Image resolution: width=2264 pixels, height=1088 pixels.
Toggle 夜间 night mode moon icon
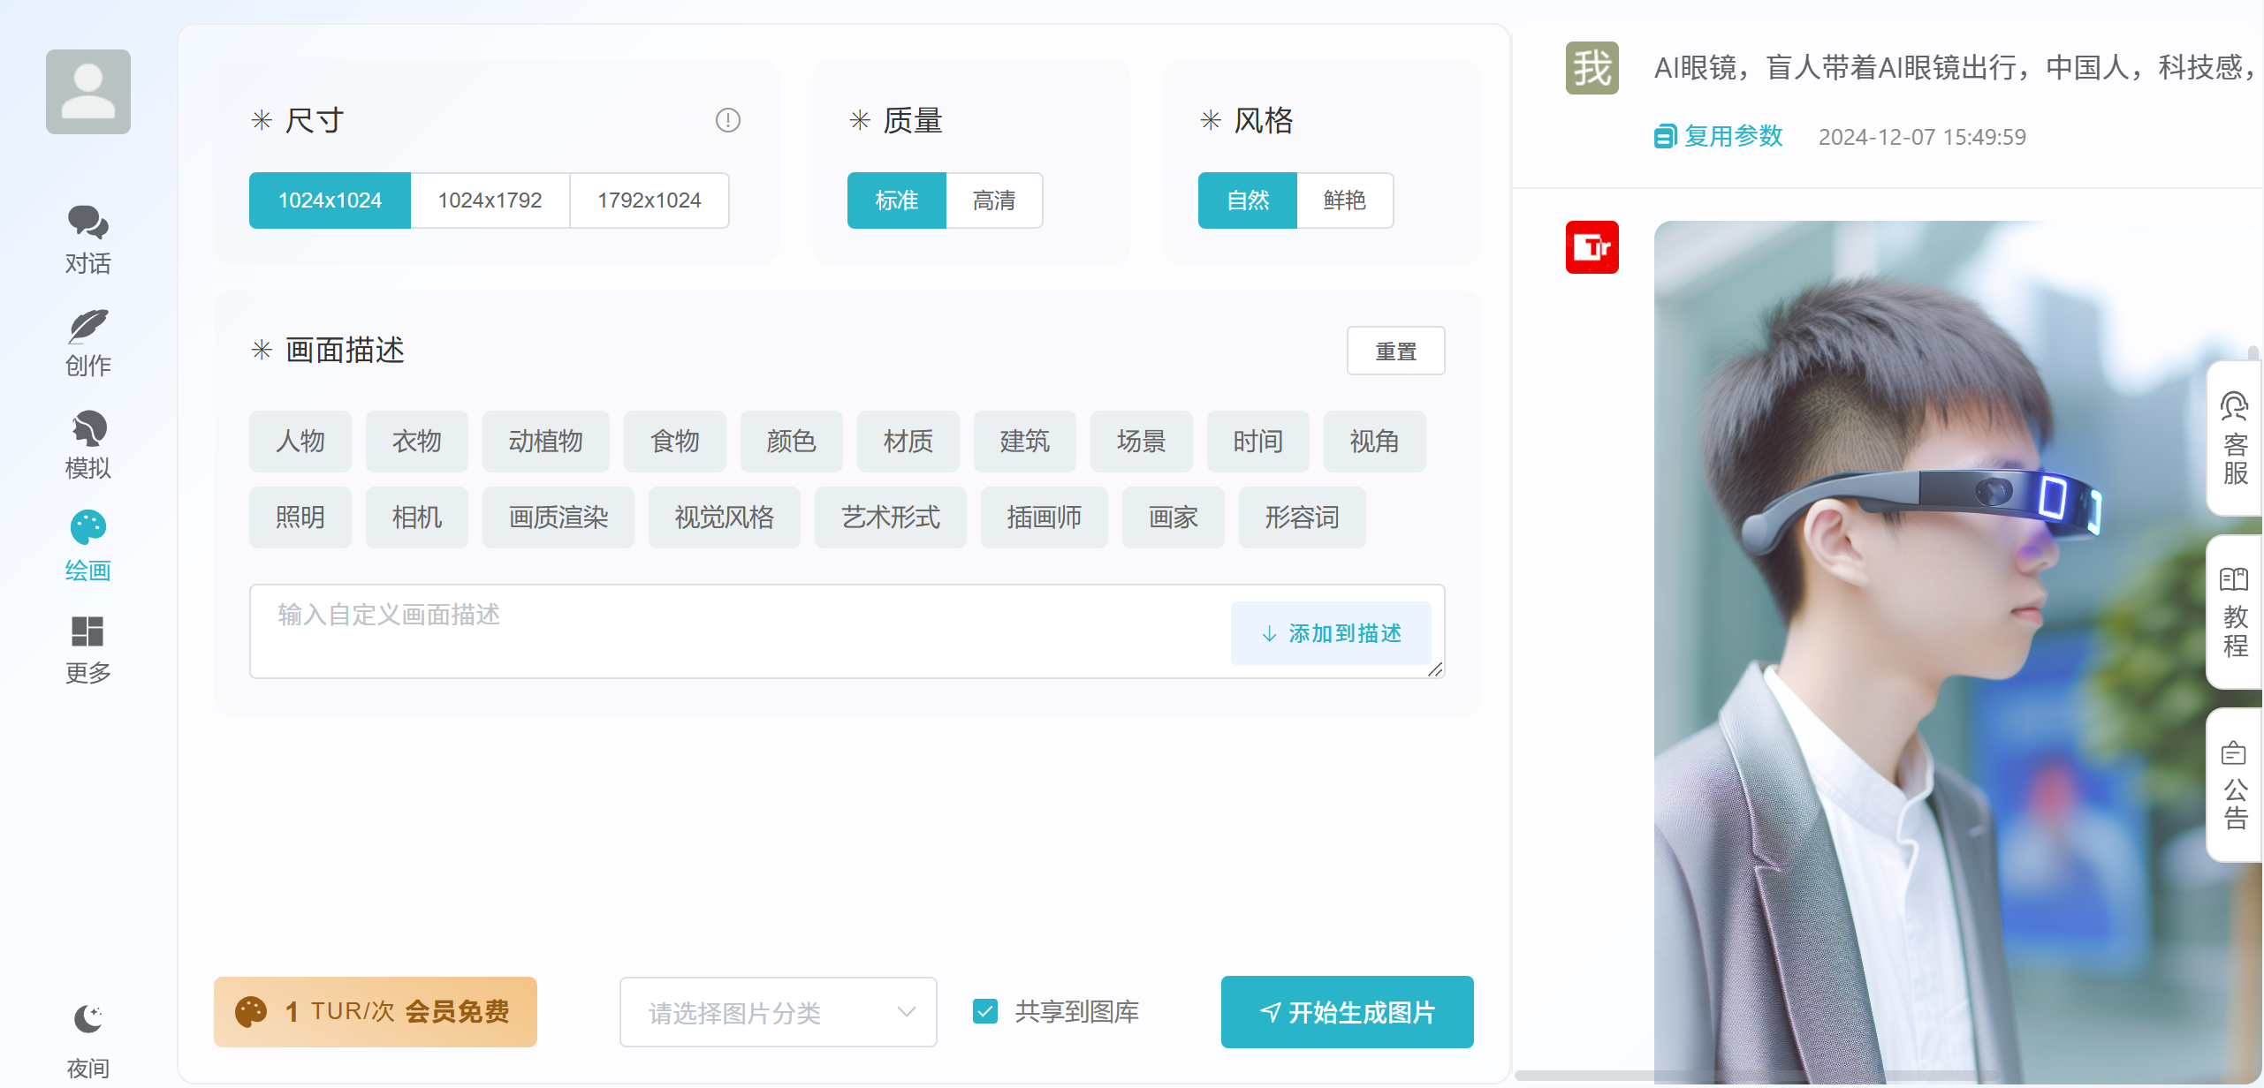pyautogui.click(x=87, y=1019)
